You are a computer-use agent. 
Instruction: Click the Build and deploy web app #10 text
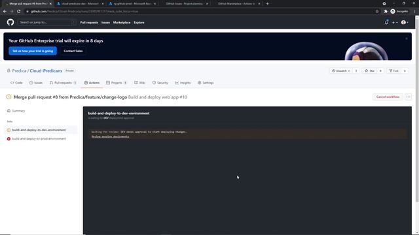tap(158, 97)
